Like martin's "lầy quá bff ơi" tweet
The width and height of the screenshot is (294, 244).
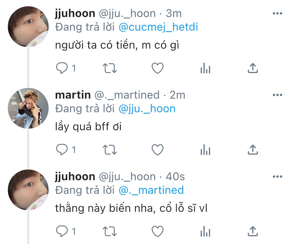(x=158, y=150)
